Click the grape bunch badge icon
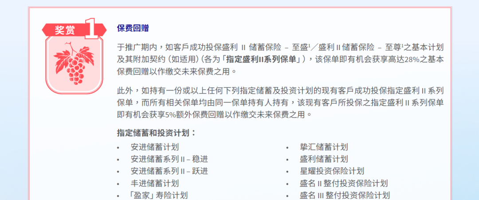The width and height of the screenshot is (479, 200). (x=69, y=63)
